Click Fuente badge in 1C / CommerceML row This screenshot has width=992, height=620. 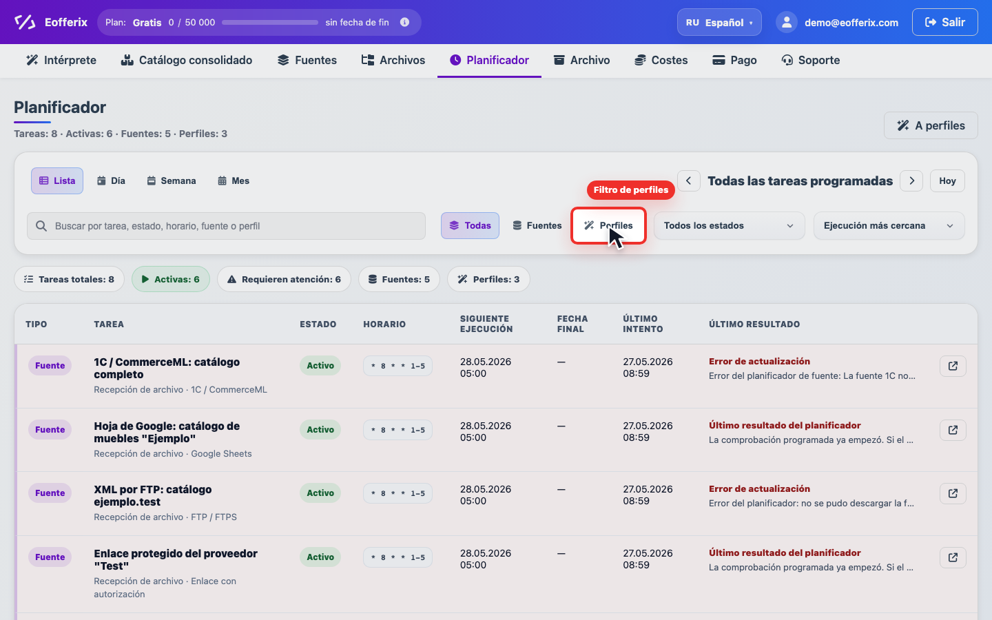50,366
